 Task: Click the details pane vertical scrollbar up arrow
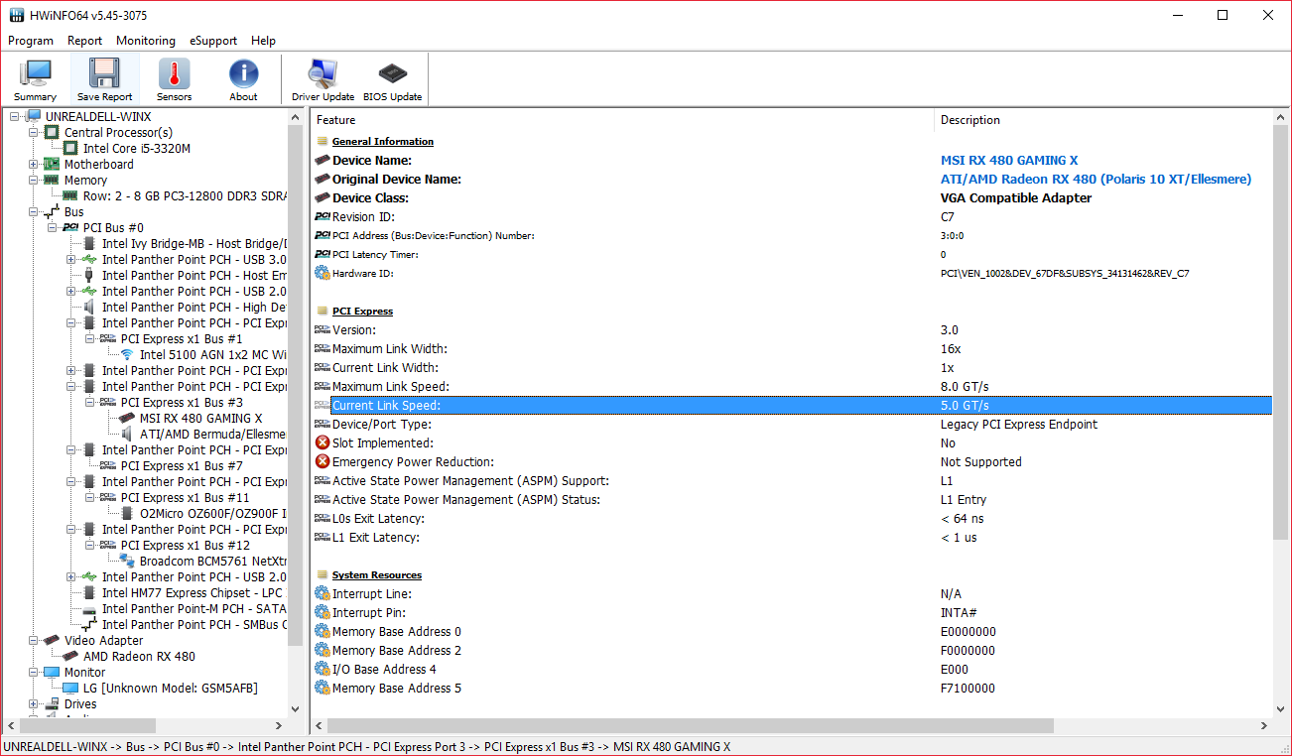(x=1281, y=118)
